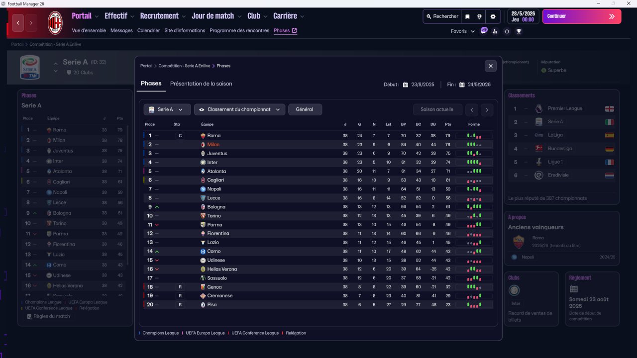Click the Cremonese crest in the table
Image resolution: width=637 pixels, height=358 pixels.
pos(203,296)
